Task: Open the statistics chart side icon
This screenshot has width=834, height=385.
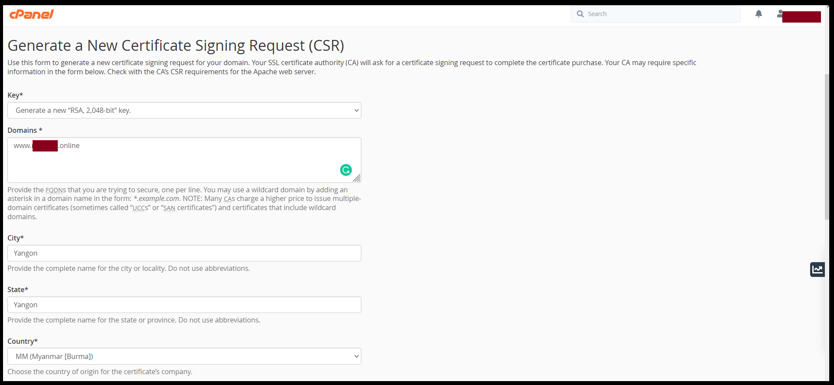Action: [x=817, y=270]
